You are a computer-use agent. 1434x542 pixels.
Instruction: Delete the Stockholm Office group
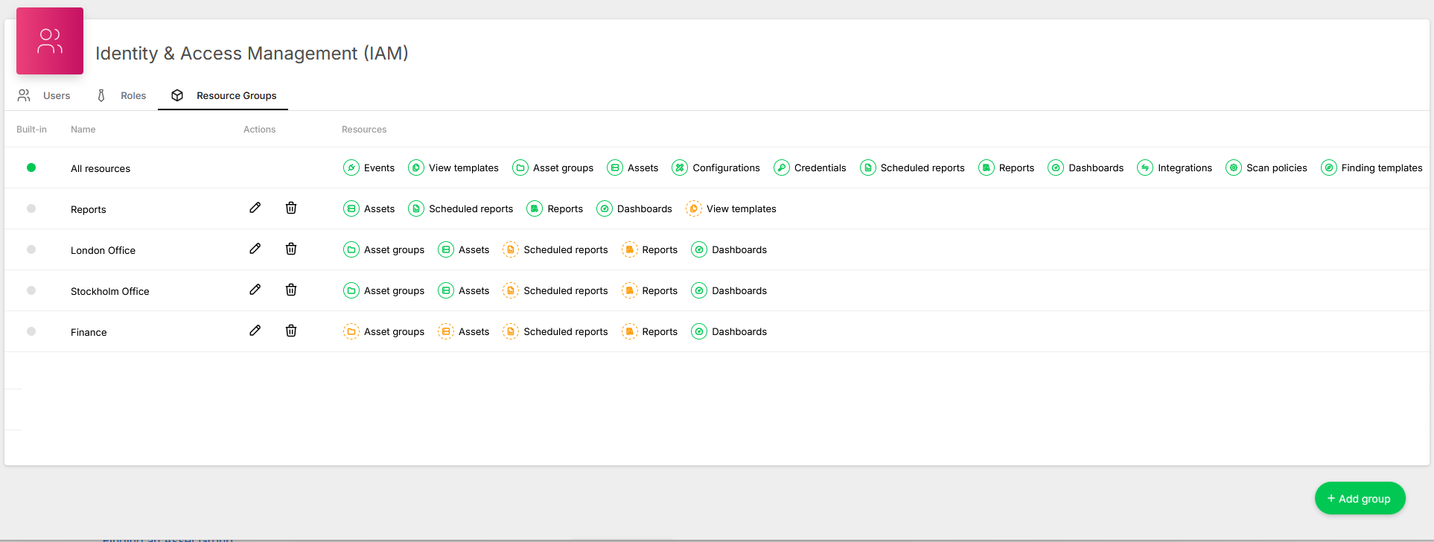tap(291, 290)
